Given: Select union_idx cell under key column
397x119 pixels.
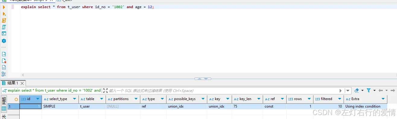Looking at the screenshot, I should point(220,106).
